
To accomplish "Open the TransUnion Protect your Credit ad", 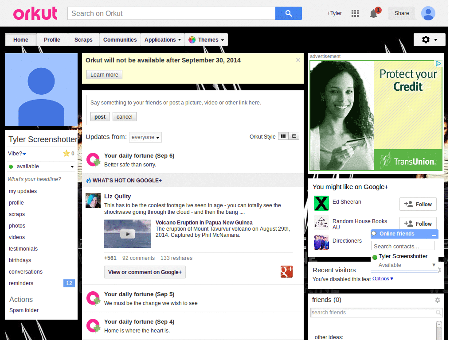I will point(376,116).
